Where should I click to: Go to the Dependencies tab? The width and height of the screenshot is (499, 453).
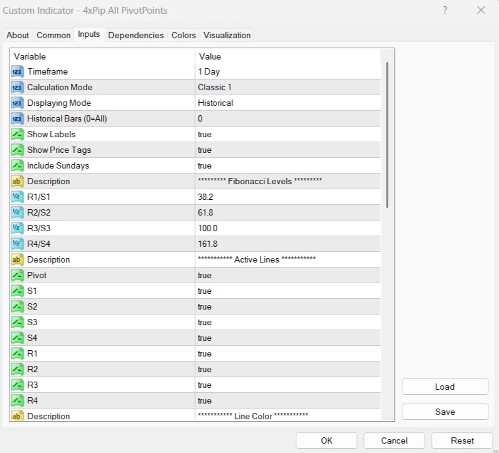coord(136,35)
